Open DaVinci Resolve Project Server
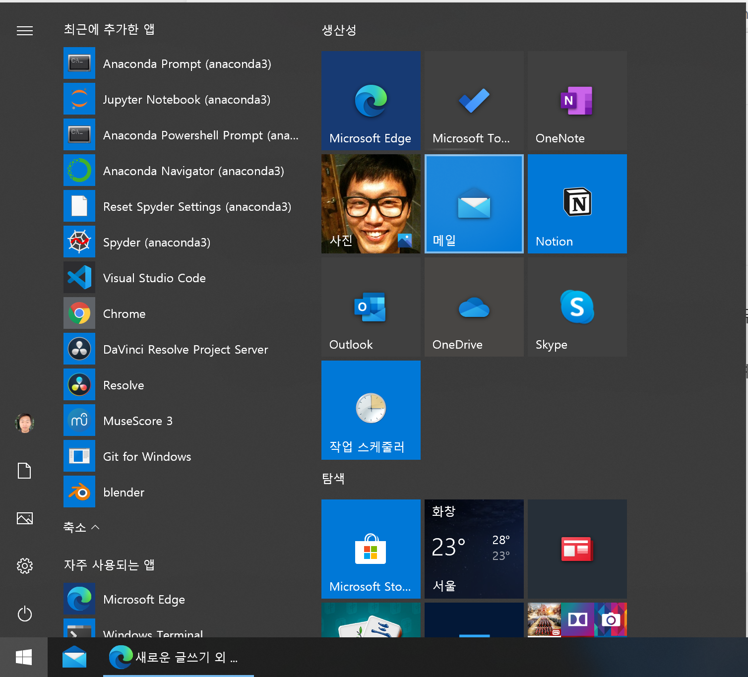The width and height of the screenshot is (748, 677). tap(183, 349)
